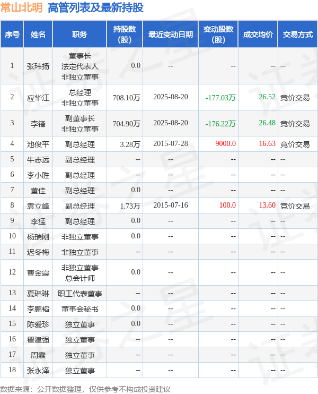Click the 最近变动日期 column header
Screen dimensions: 318x394
[x=171, y=35]
